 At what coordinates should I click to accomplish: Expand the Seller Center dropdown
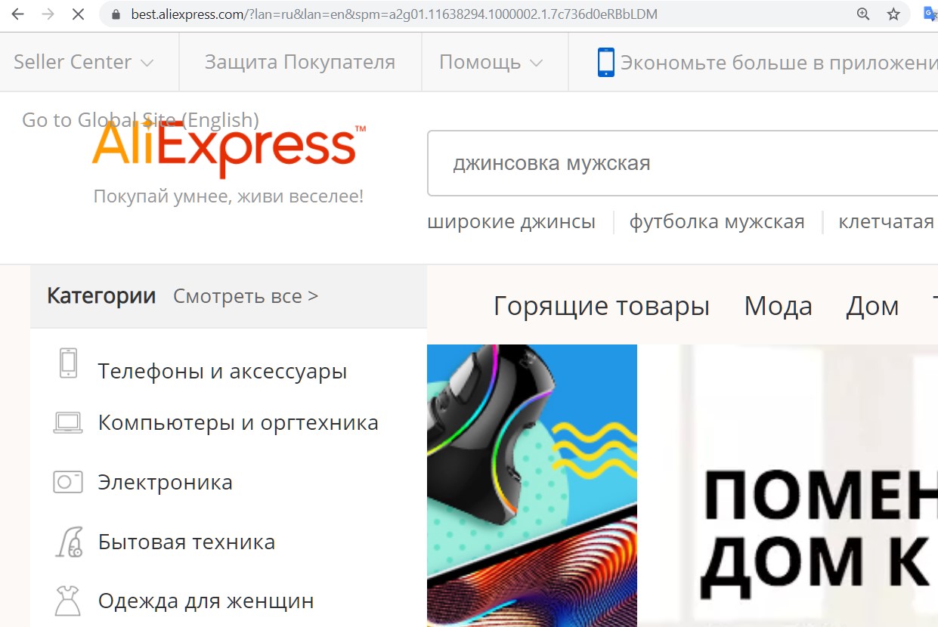[83, 62]
